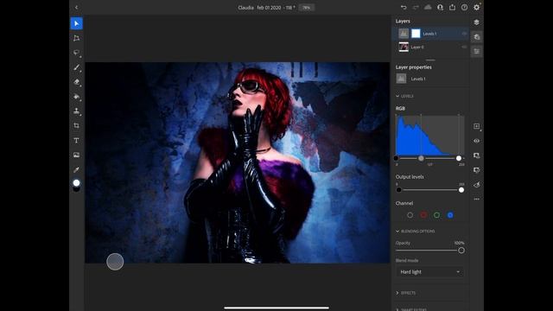
Task: Switch to compact layer view
Action: click(476, 22)
